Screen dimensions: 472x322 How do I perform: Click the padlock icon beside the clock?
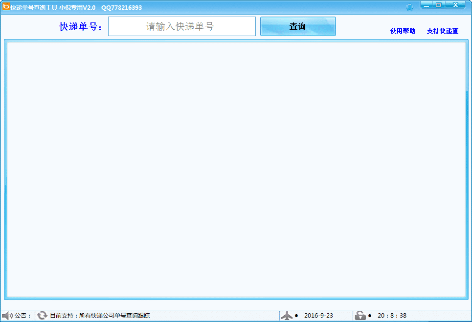point(360,316)
